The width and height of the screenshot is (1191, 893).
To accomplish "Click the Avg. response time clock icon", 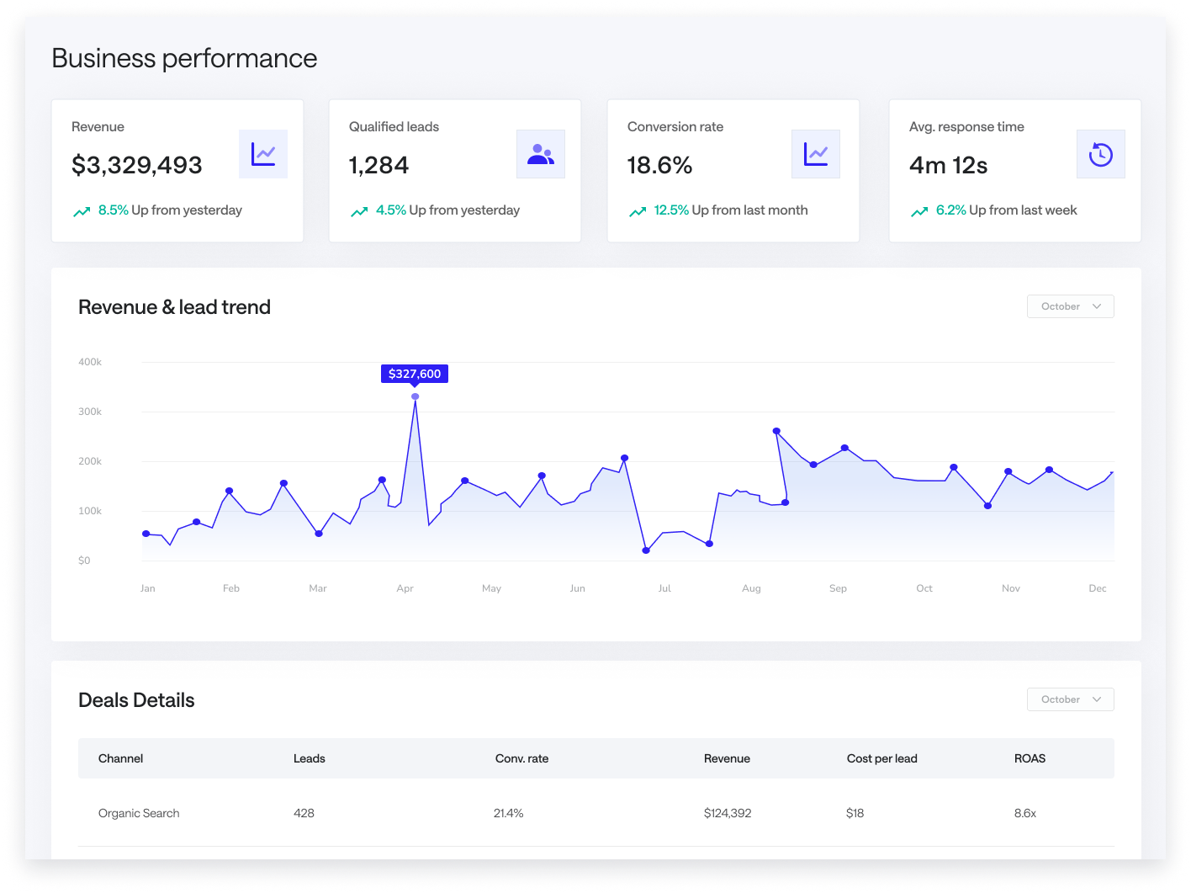I will click(1101, 154).
